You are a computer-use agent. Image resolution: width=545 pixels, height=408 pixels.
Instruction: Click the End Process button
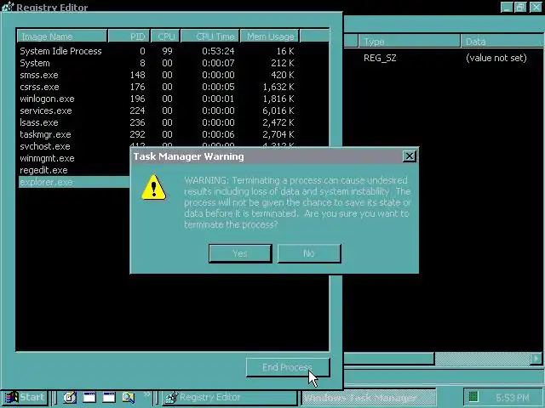(288, 367)
